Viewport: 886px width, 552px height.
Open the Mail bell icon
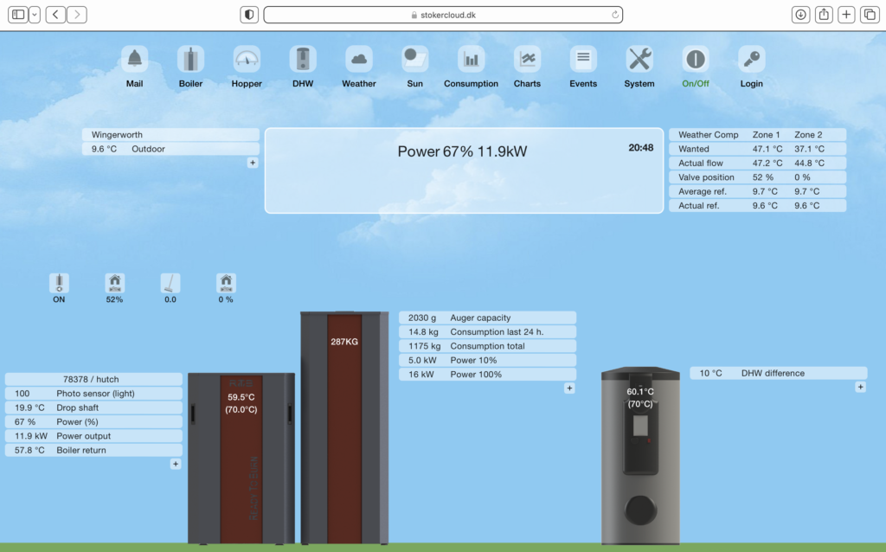[134, 60]
